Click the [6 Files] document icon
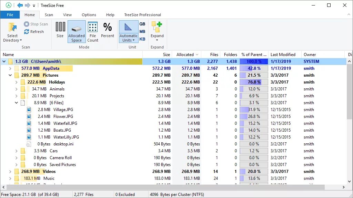 click(23, 103)
